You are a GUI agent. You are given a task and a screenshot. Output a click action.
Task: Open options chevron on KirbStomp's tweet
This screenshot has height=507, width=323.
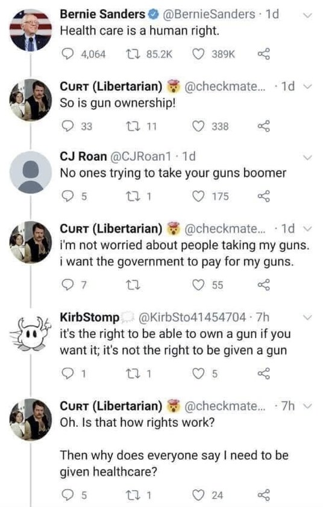point(308,317)
